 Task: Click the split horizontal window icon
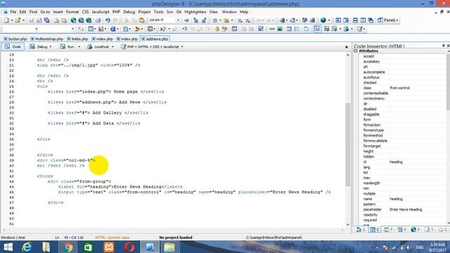tap(355, 20)
